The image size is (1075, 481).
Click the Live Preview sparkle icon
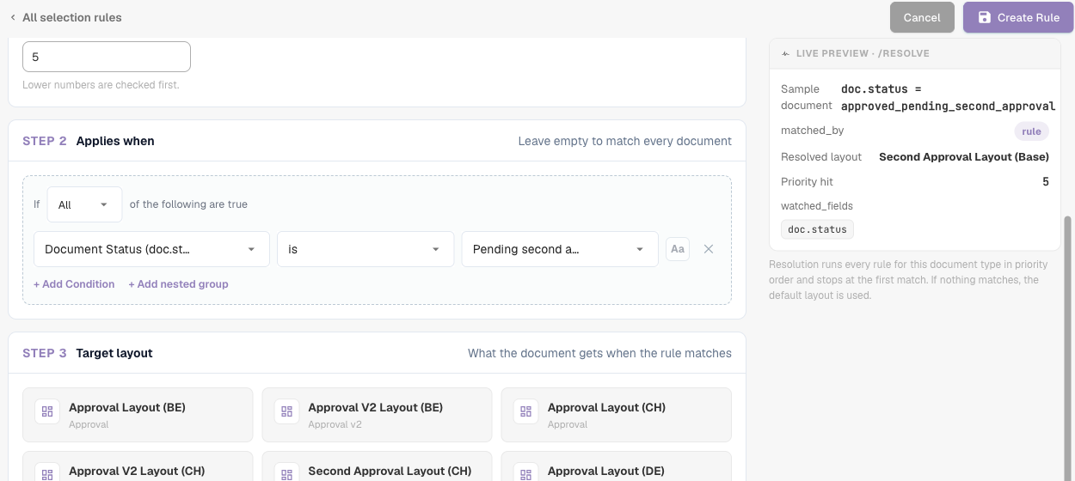tap(785, 53)
